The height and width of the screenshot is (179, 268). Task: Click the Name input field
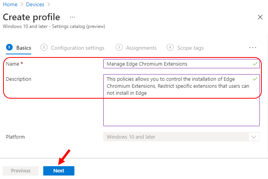coord(182,64)
